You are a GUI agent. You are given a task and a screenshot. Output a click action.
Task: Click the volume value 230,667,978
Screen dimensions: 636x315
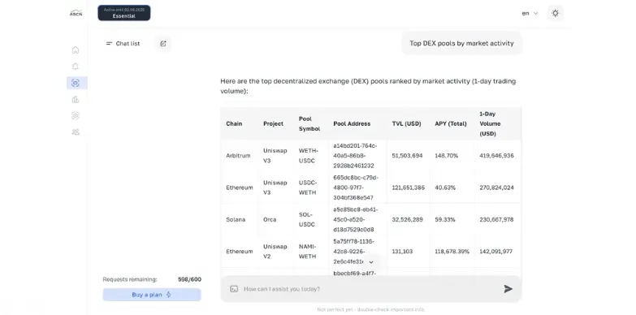[496, 220]
